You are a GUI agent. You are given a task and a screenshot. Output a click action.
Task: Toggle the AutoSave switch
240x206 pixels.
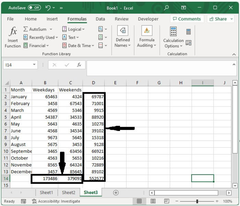pyautogui.click(x=34, y=8)
